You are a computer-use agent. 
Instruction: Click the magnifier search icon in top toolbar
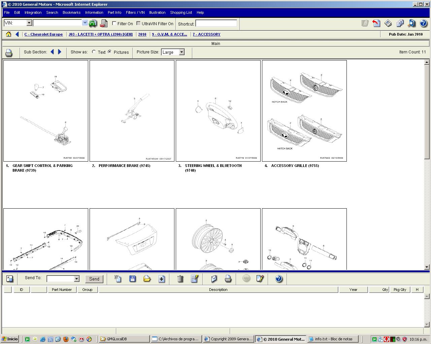[x=411, y=23]
